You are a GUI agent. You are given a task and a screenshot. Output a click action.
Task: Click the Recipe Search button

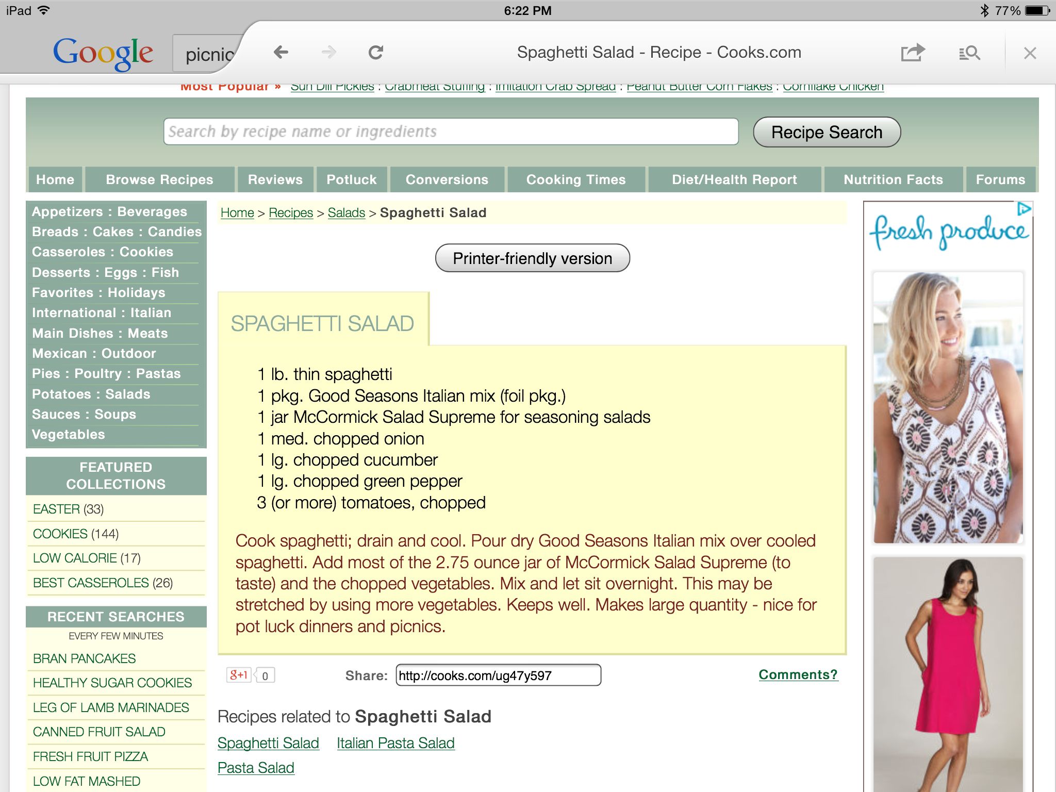pyautogui.click(x=827, y=133)
